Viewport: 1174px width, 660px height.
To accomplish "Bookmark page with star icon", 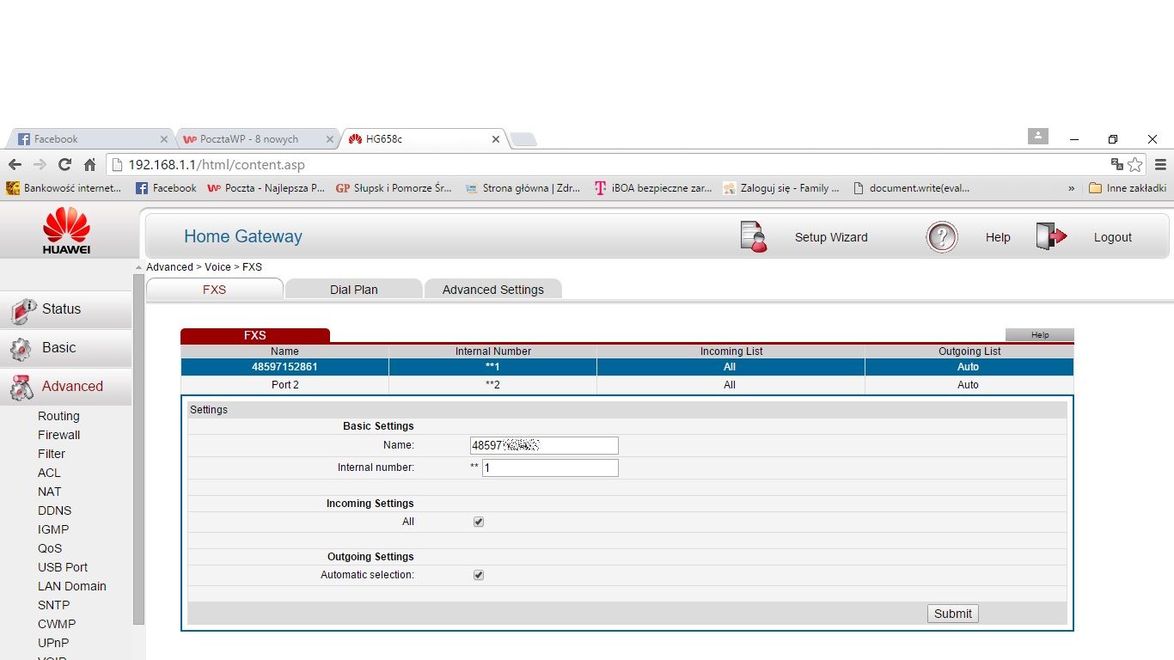I will tap(1135, 165).
